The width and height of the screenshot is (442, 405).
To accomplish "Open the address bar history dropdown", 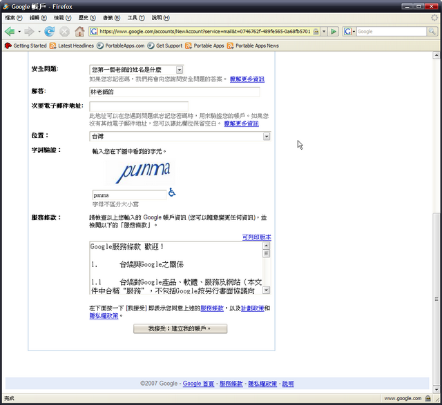I will [324, 32].
